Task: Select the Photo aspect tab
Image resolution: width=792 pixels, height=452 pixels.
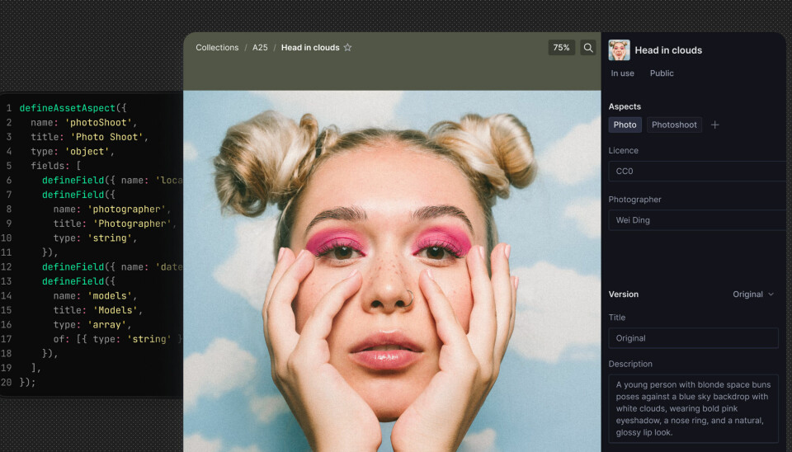Action: pos(625,125)
